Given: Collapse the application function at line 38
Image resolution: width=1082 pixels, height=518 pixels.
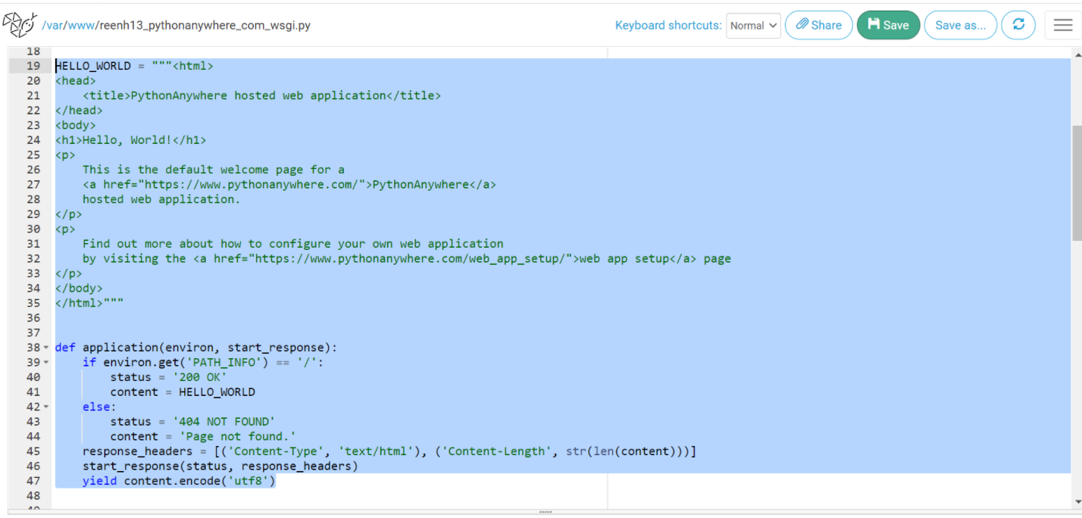Looking at the screenshot, I should tap(46, 348).
